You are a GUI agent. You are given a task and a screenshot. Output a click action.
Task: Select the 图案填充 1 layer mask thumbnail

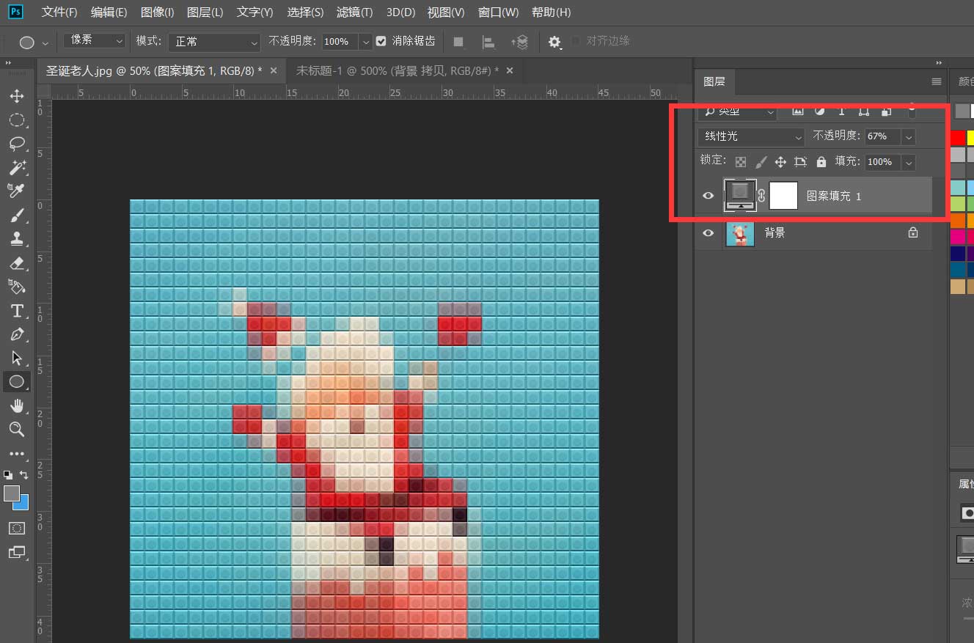(x=783, y=196)
